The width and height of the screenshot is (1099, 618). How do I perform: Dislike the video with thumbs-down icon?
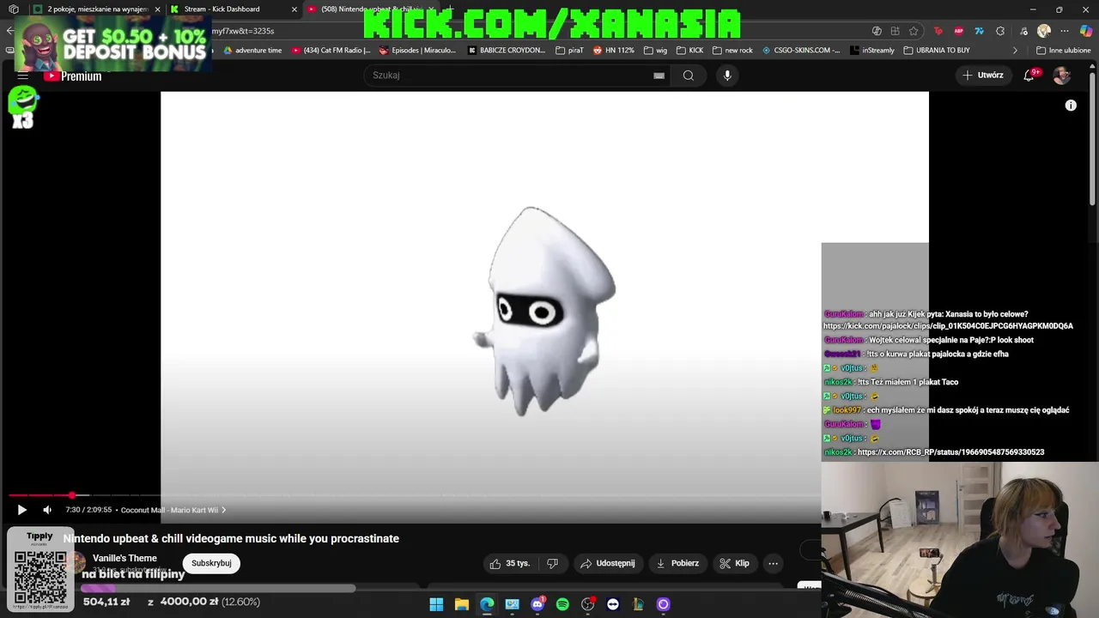coord(552,563)
